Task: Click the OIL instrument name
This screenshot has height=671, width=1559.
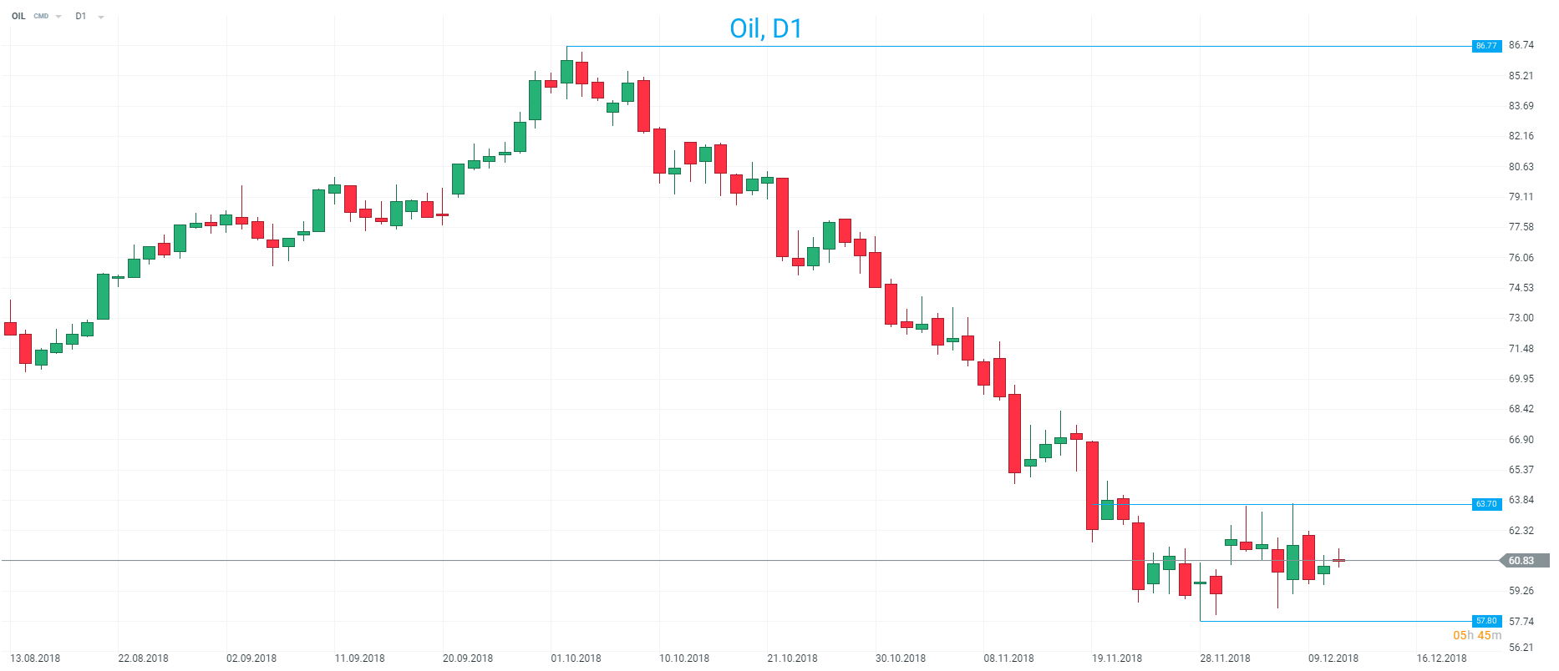Action: (x=18, y=16)
